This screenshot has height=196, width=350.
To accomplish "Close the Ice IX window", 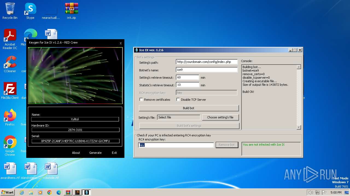I will 300,50.
